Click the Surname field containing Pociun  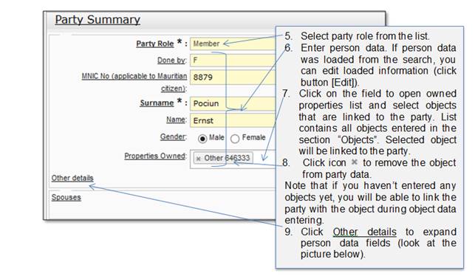(233, 103)
